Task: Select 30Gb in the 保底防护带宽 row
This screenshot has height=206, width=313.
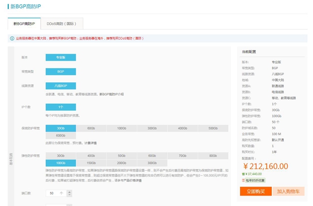Action: (x=61, y=128)
